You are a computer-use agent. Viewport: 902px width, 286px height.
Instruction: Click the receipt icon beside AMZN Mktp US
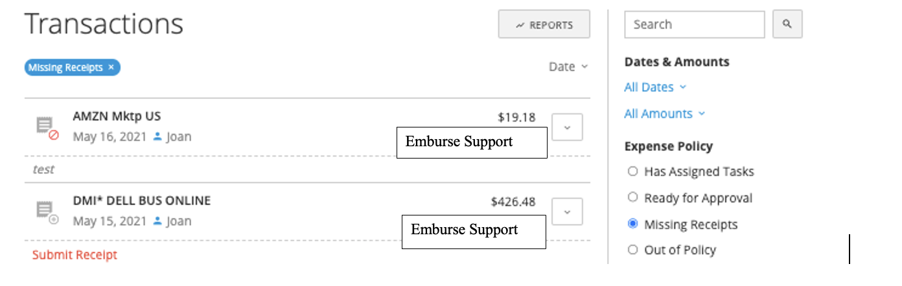[x=45, y=126]
